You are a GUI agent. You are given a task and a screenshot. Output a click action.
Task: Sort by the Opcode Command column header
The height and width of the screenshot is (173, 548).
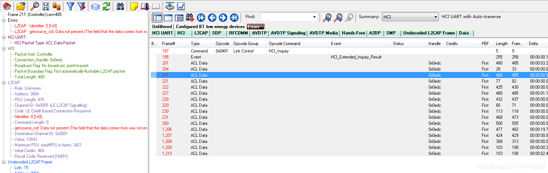click(x=297, y=44)
